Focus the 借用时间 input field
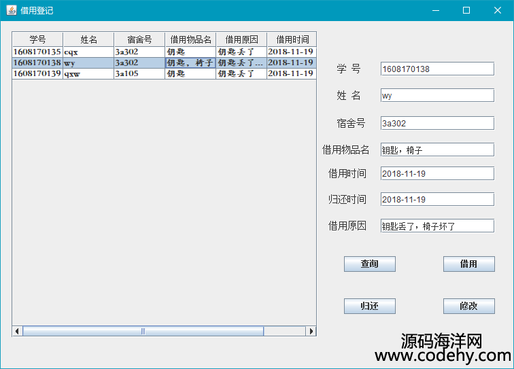 point(437,173)
